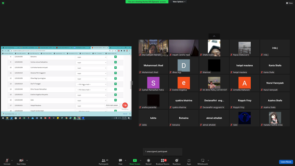Click the green icon in Dia Tri Tunggal's row

point(116,84)
